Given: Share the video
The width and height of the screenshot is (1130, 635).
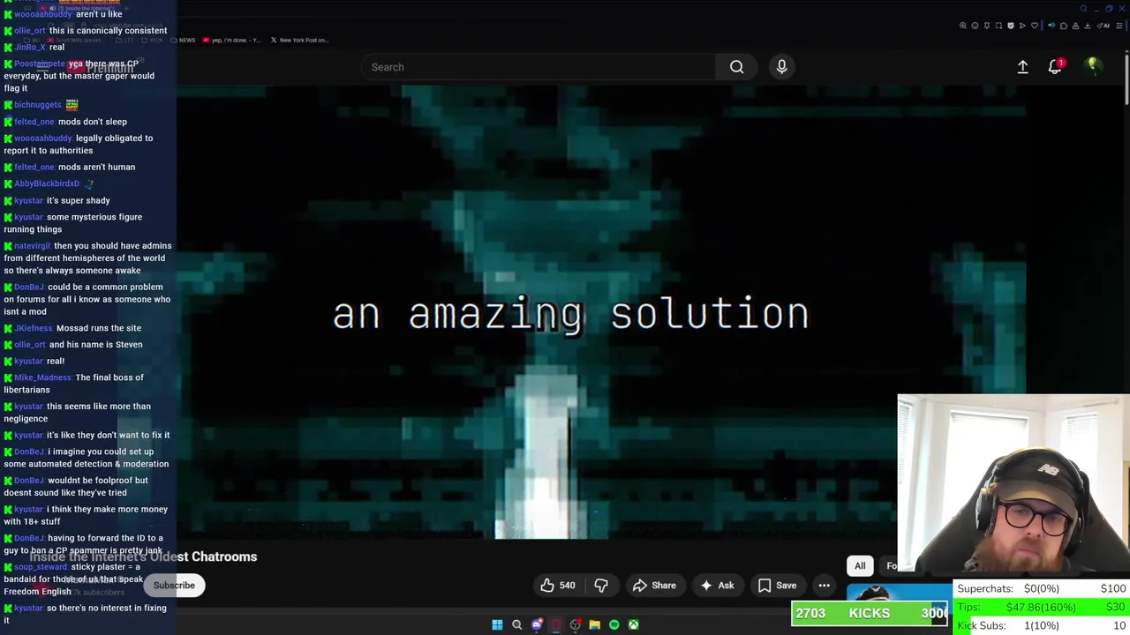Looking at the screenshot, I should (x=654, y=585).
